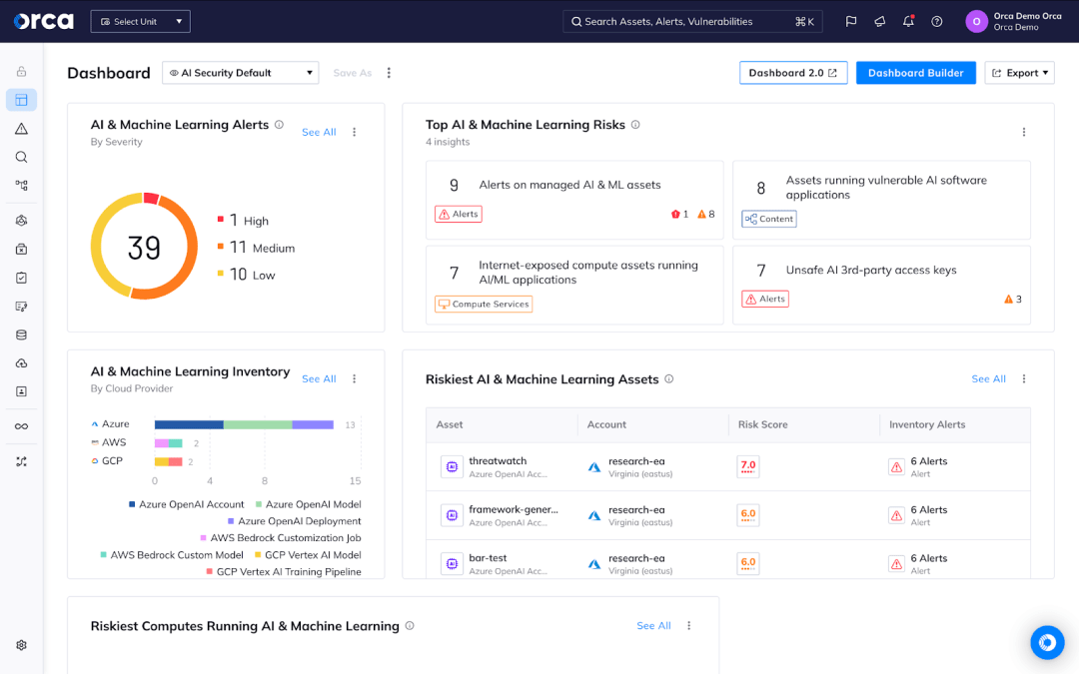Open the search magnifier in sidebar
The width and height of the screenshot is (1079, 674).
(21, 157)
